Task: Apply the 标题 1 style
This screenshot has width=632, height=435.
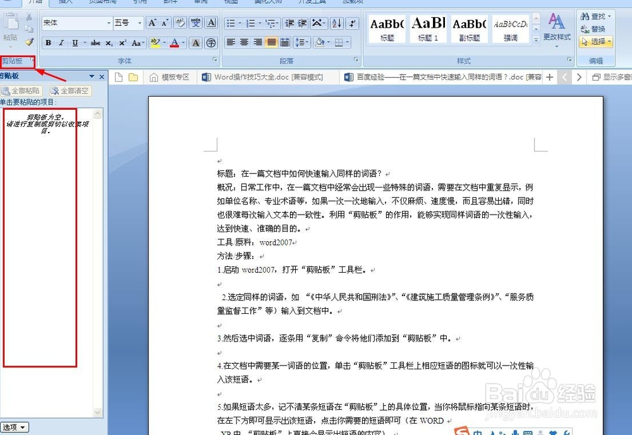Action: [428, 29]
